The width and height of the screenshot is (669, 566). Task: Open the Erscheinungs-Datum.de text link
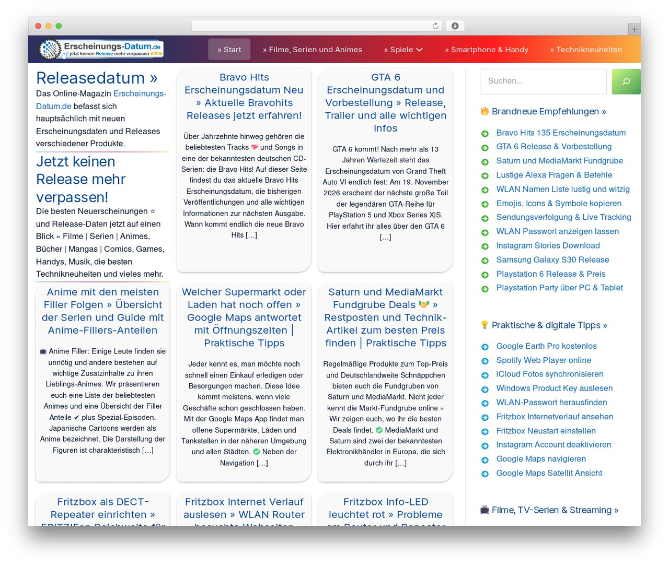(101, 100)
